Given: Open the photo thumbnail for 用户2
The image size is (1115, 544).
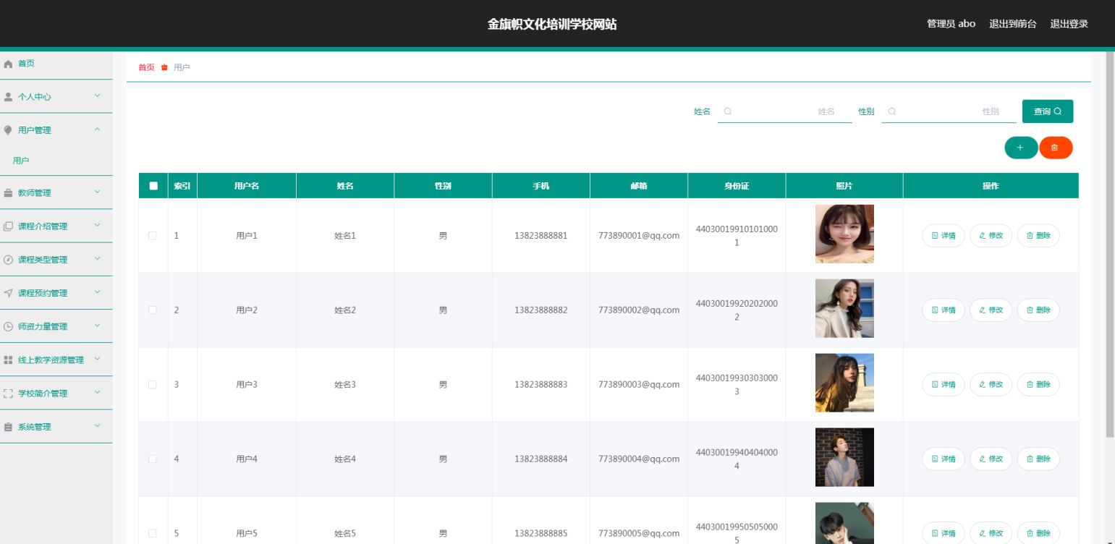Looking at the screenshot, I should [844, 308].
